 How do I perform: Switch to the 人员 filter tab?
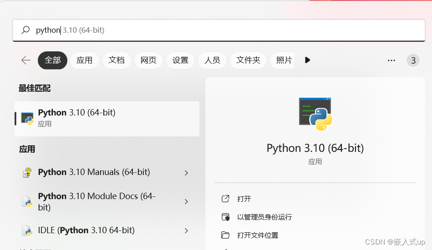[213, 60]
